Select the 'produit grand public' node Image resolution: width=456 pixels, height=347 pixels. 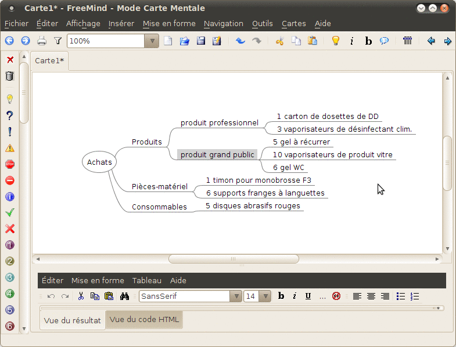217,154
